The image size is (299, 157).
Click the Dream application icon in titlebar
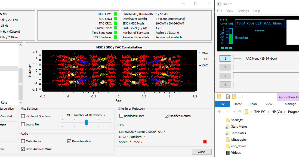220,4
